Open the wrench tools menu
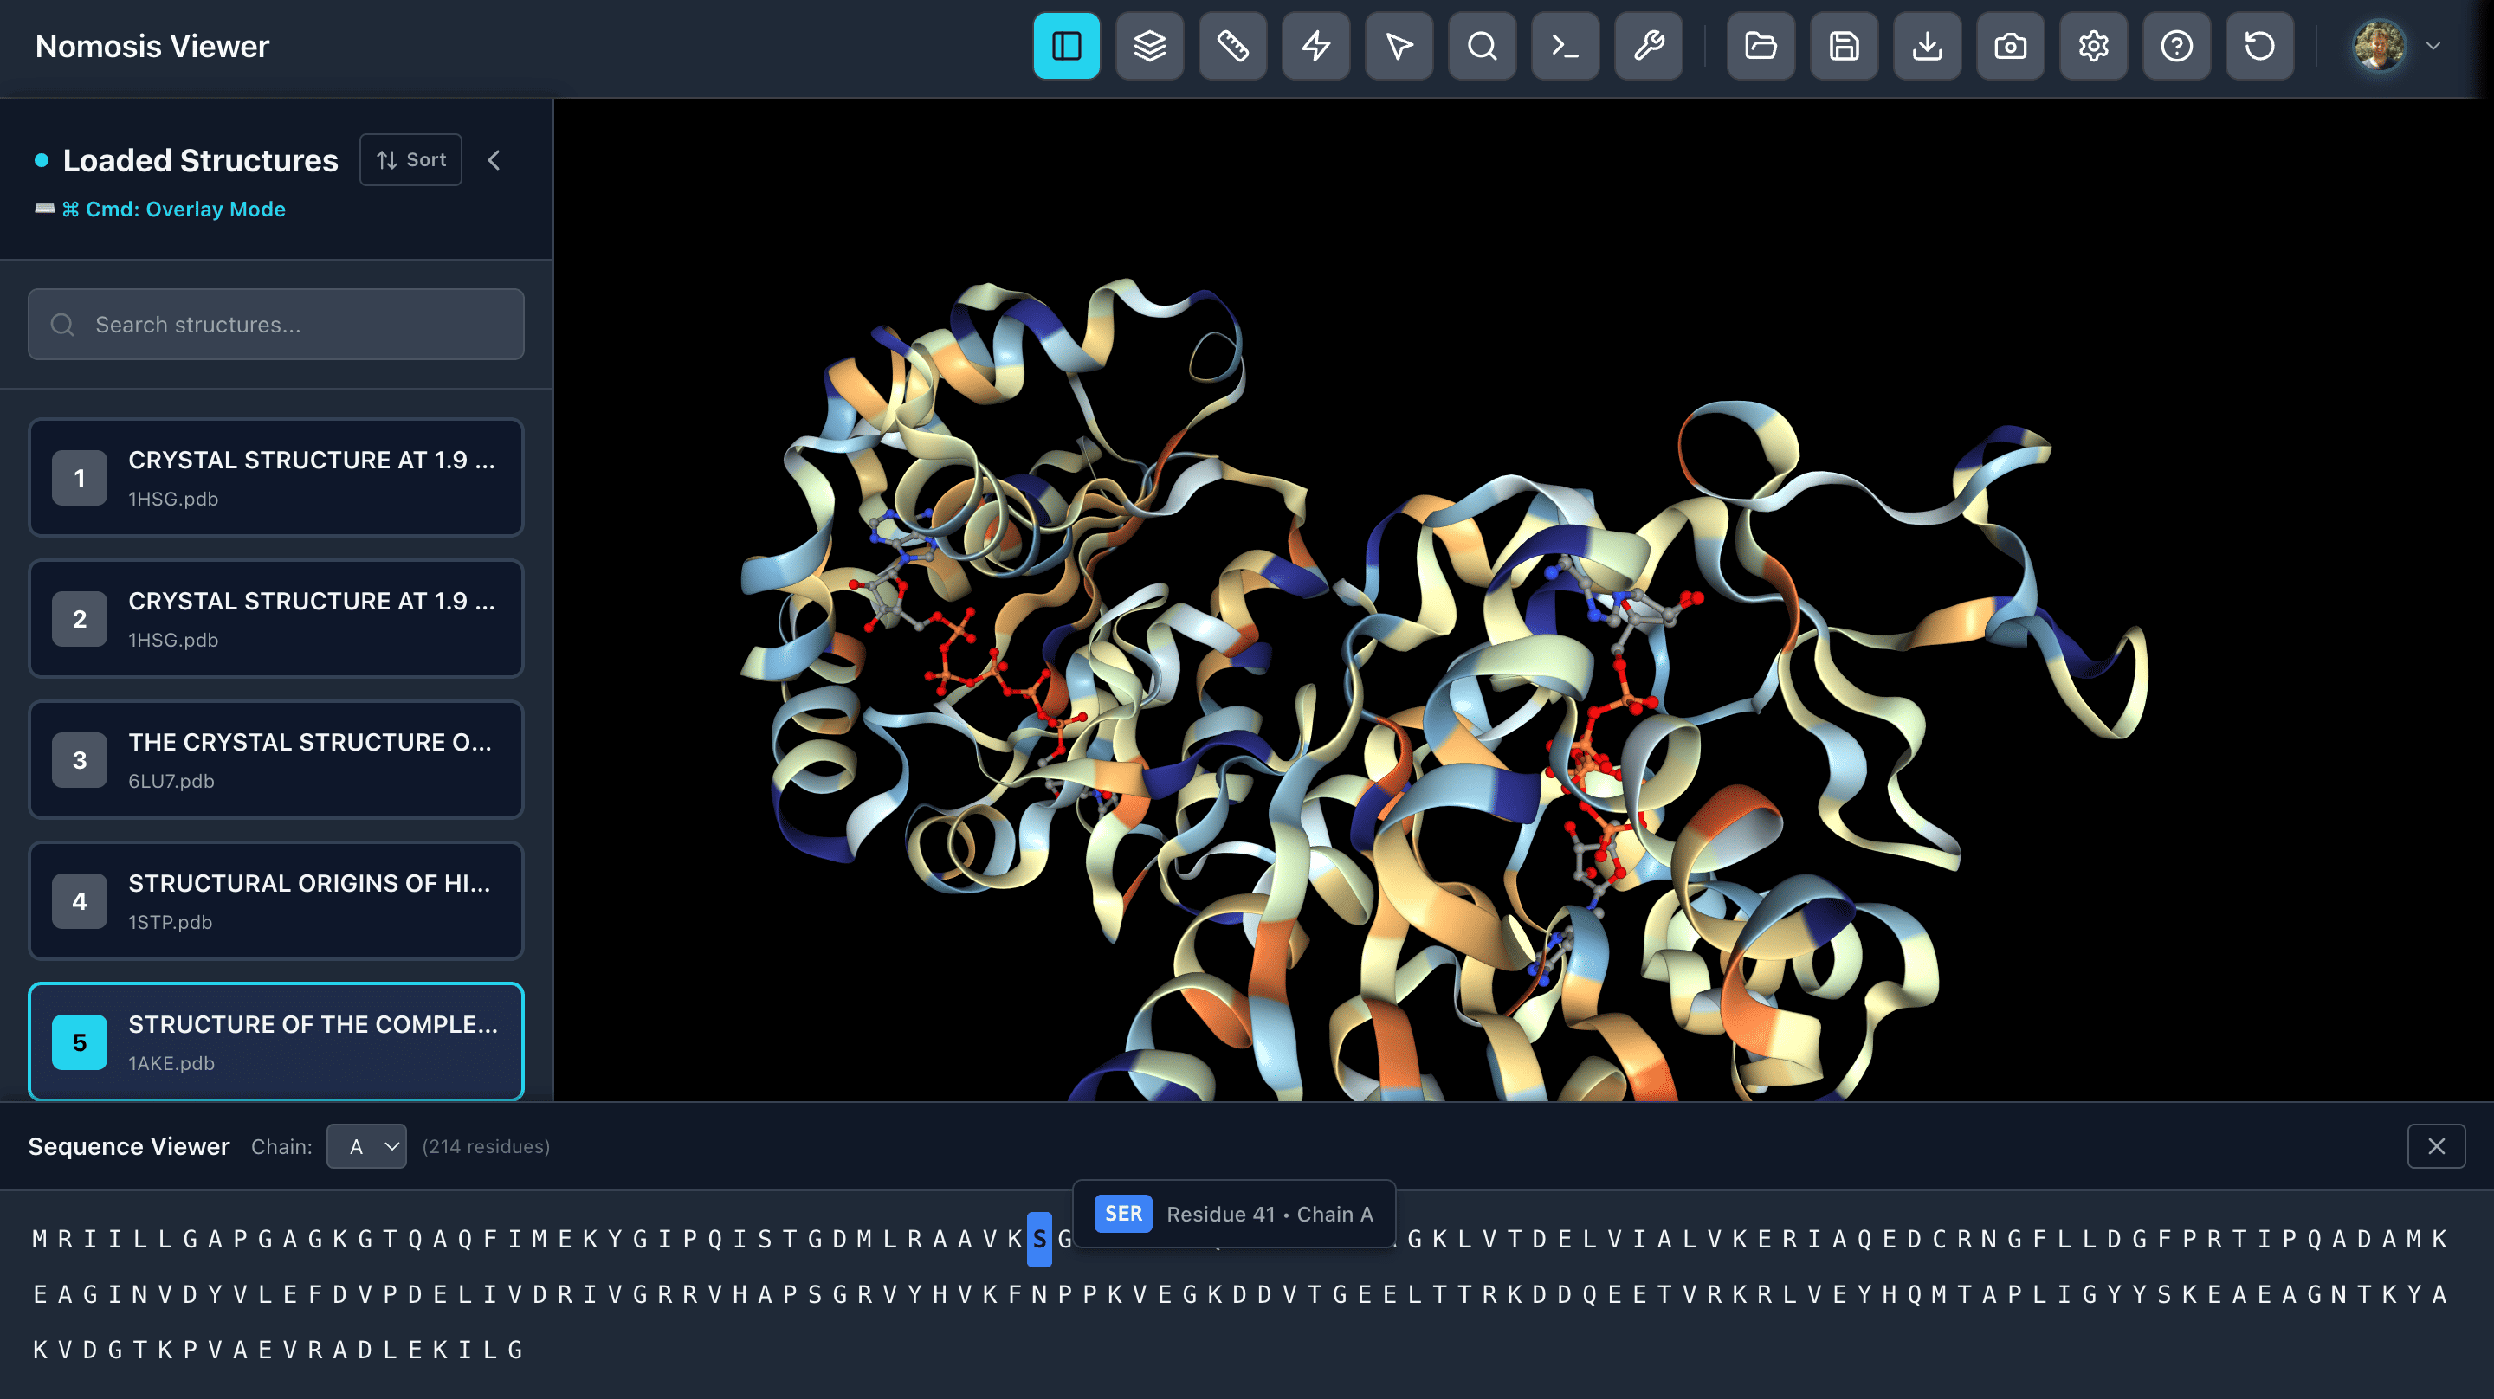 coord(1648,46)
